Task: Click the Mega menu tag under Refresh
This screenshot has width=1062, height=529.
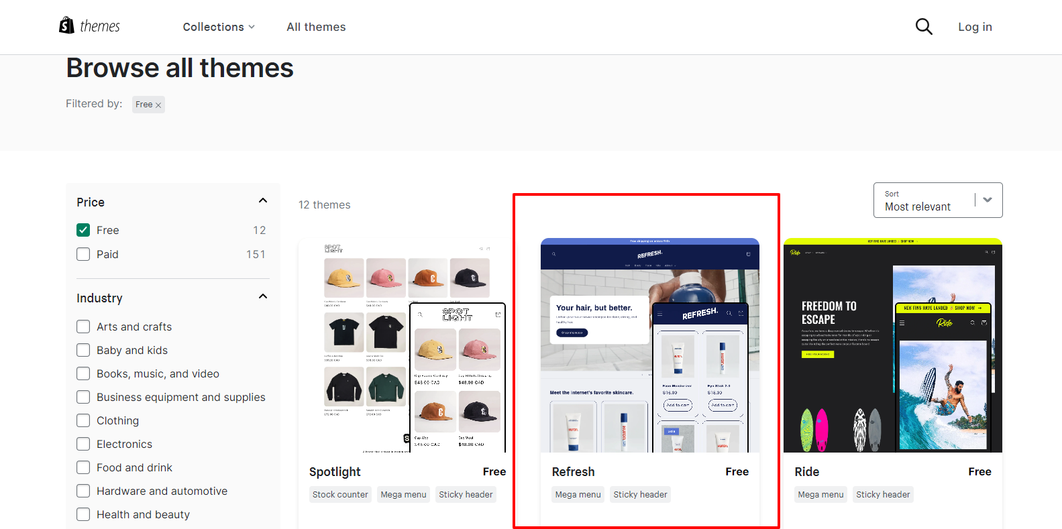Action: [578, 495]
